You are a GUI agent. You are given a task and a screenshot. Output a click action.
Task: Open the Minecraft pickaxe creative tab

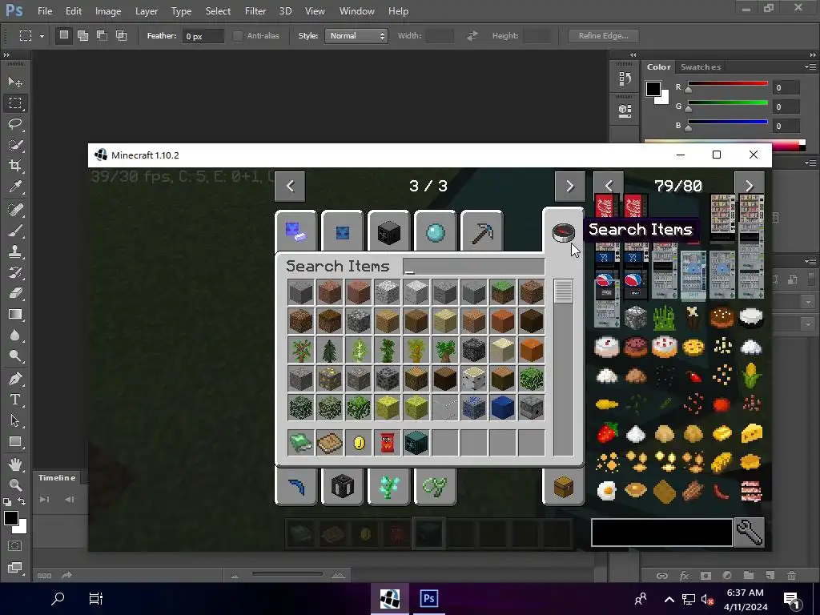point(481,233)
